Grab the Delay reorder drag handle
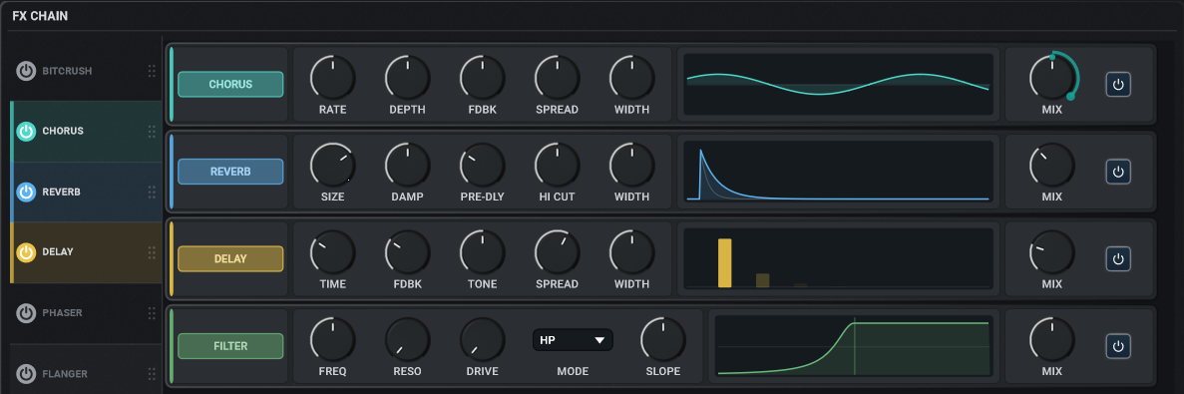The width and height of the screenshot is (1184, 394). point(152,252)
